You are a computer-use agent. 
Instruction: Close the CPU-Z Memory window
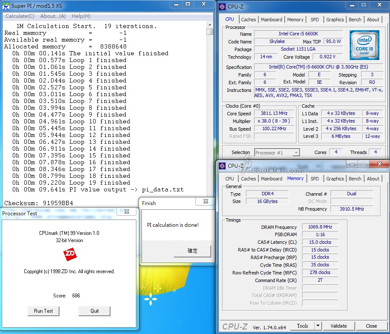pyautogui.click(x=379, y=164)
